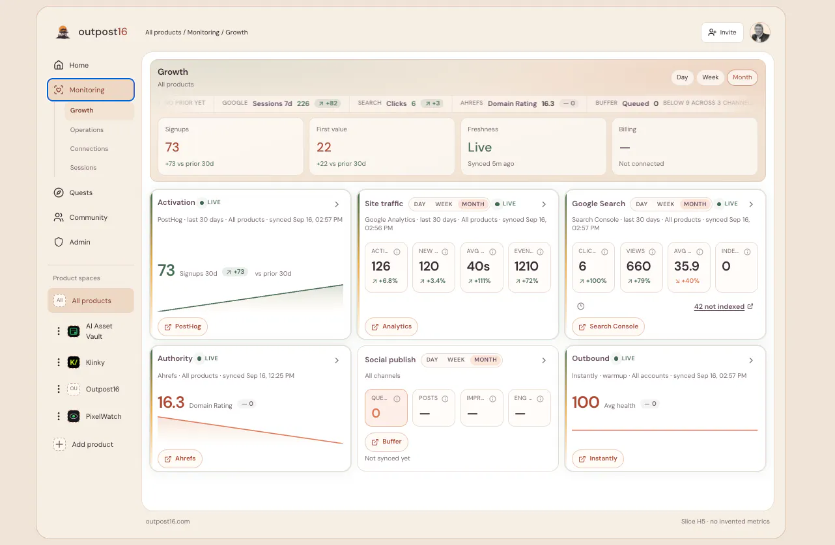Click the info icon on the 35.9 tile

700,252
